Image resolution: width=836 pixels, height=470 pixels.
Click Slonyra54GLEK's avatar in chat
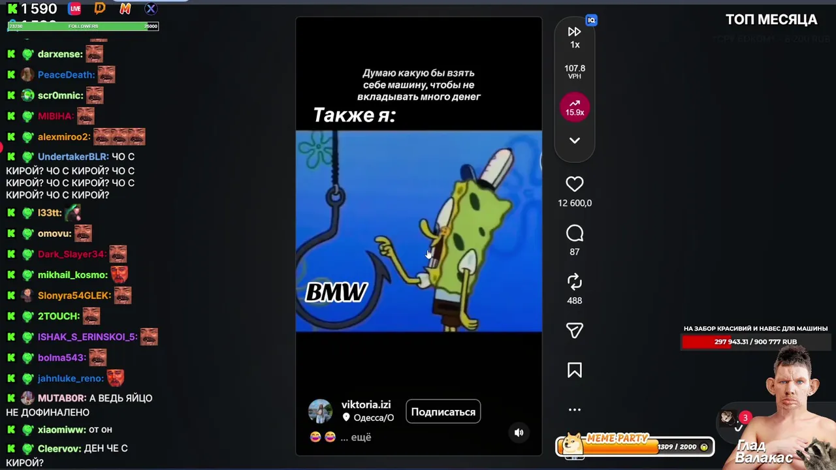(27, 296)
